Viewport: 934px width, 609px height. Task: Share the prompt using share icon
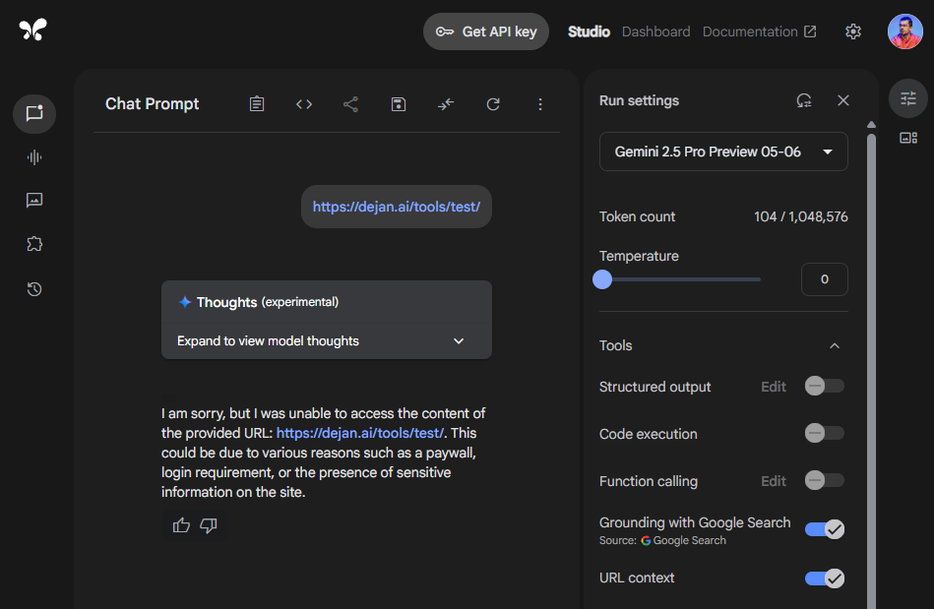(350, 104)
